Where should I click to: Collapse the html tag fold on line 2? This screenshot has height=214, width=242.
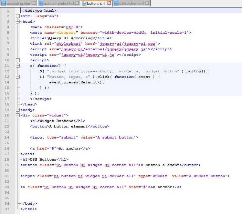tap(18, 16)
